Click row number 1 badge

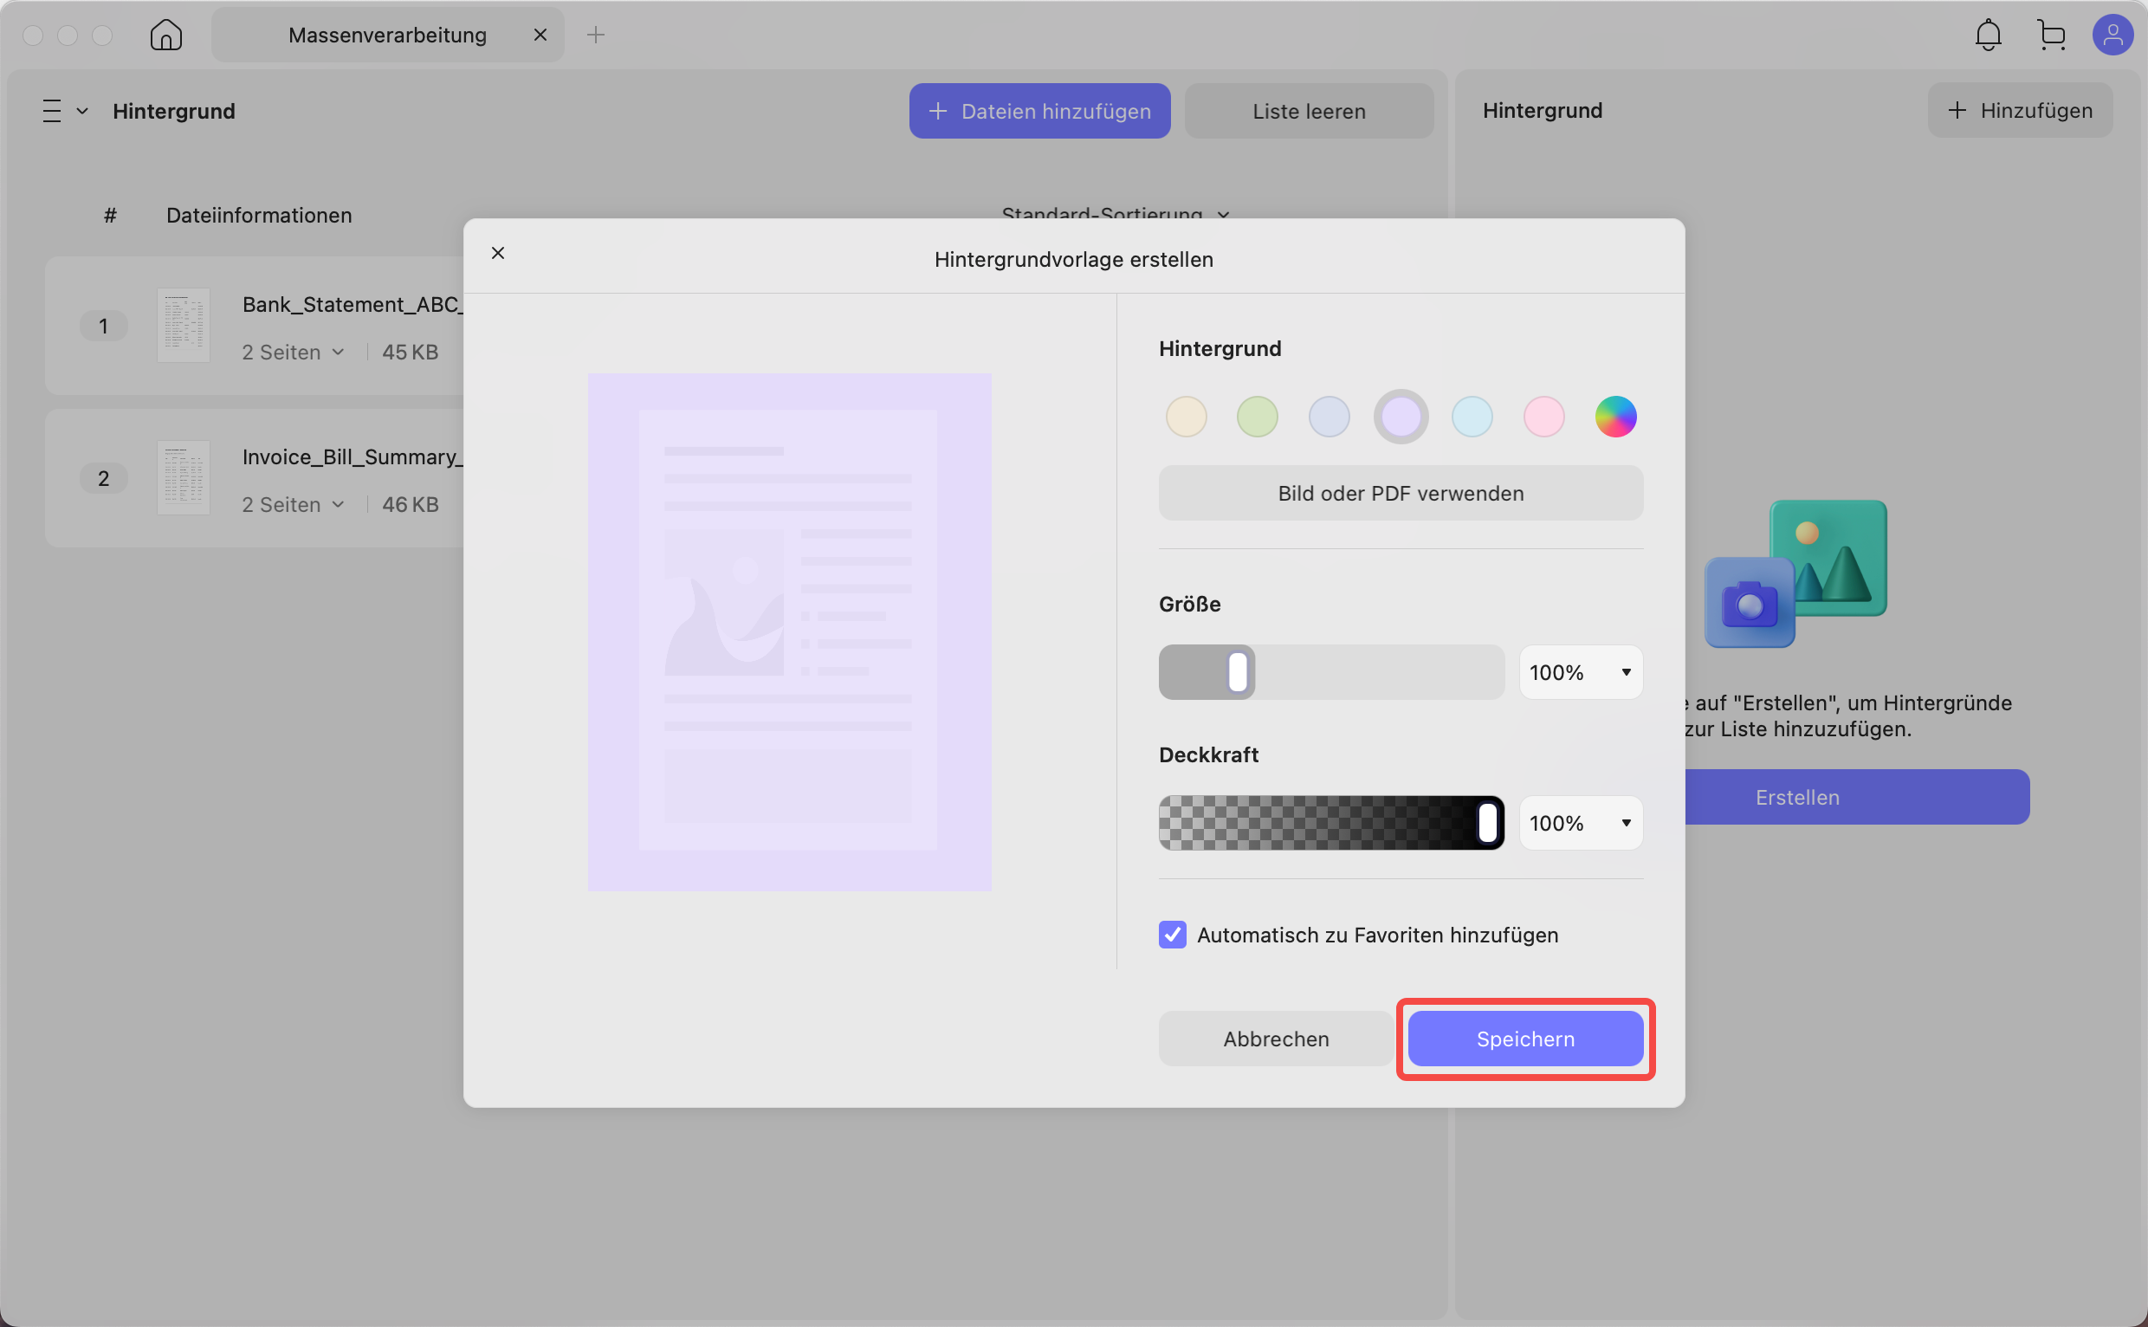click(x=104, y=326)
